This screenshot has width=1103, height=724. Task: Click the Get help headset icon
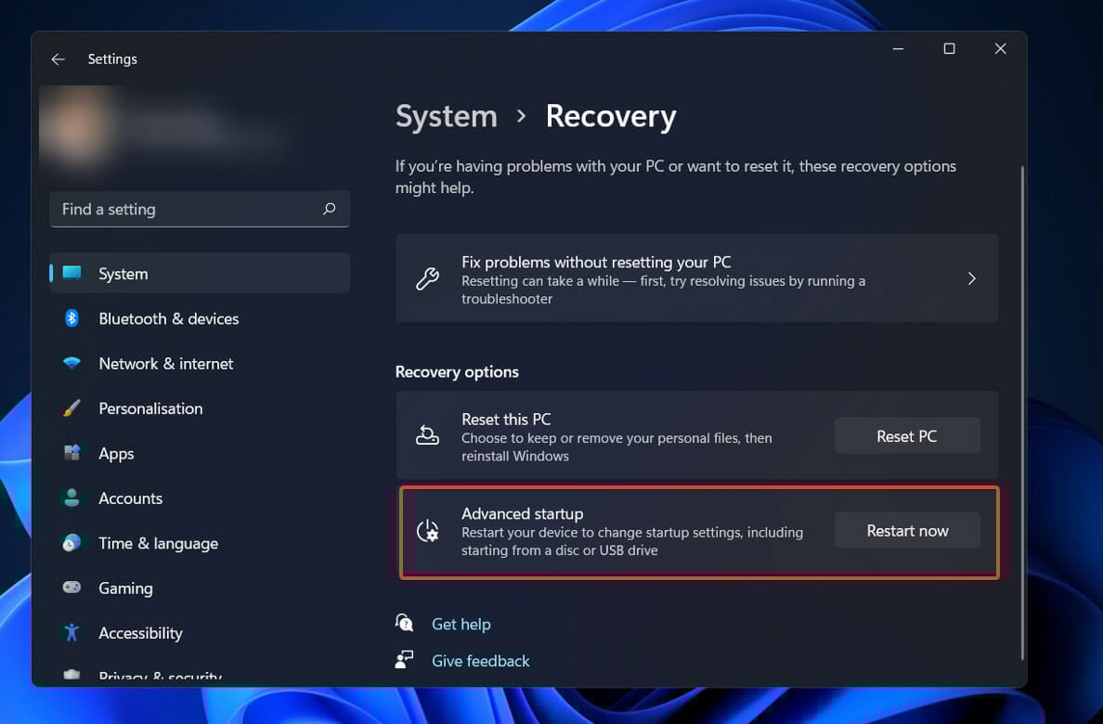click(405, 623)
